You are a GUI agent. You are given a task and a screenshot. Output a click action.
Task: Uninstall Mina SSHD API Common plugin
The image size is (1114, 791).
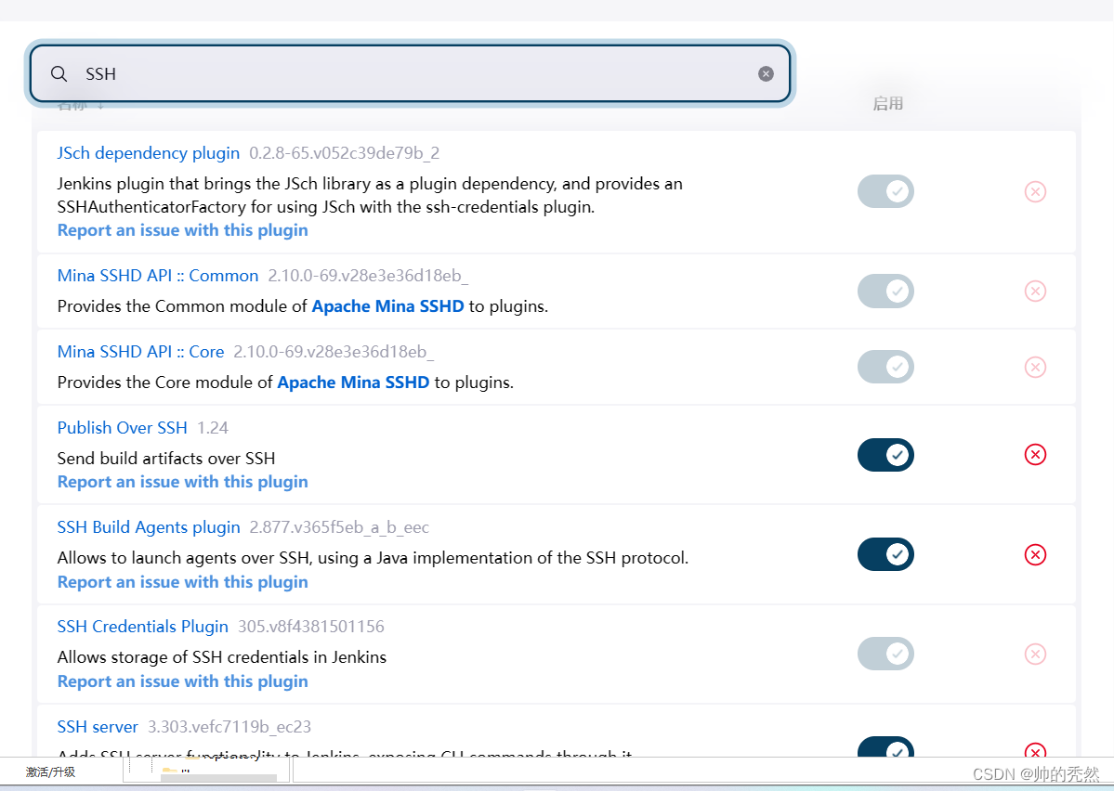[1035, 292]
